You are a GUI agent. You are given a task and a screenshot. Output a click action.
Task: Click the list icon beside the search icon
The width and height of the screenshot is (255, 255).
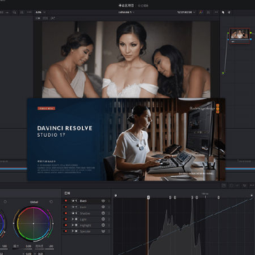click(x=22, y=12)
